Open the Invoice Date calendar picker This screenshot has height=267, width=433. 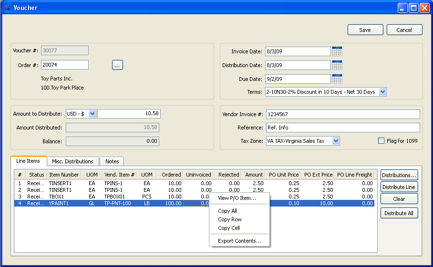click(x=337, y=51)
